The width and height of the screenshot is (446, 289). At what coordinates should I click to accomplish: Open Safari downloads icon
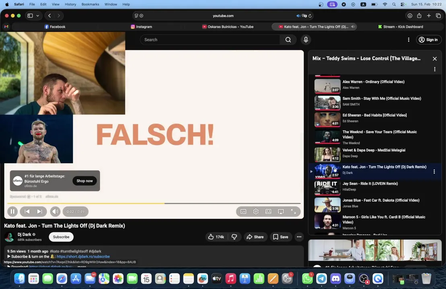(x=409, y=16)
